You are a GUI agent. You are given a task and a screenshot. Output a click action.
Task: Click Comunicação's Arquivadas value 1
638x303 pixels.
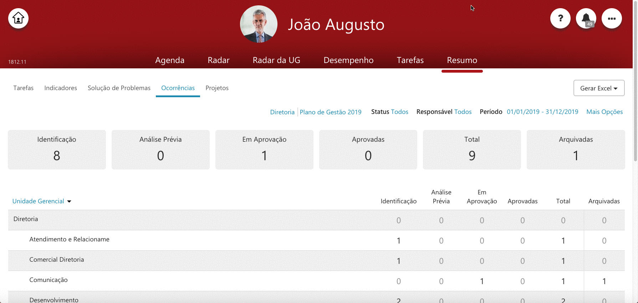click(604, 281)
